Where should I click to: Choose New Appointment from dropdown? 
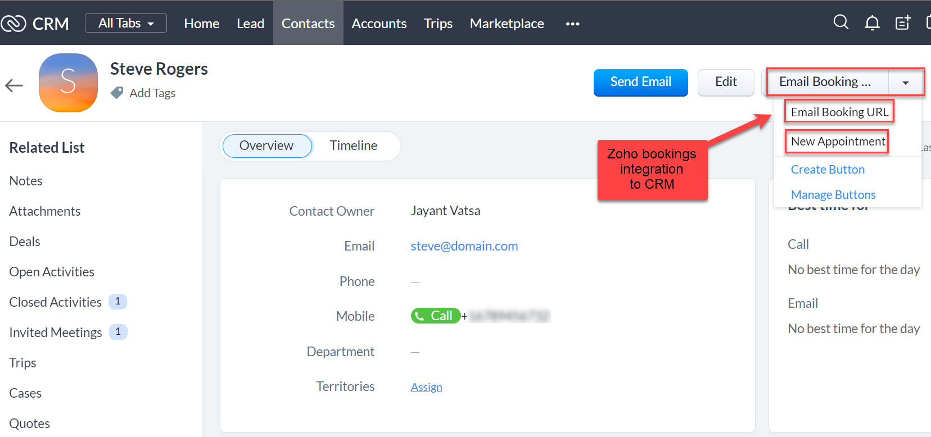pos(837,141)
